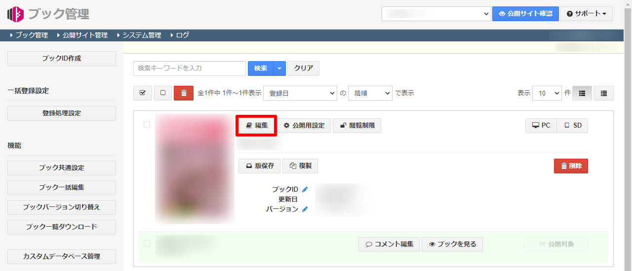
Task: Open the 降順 sort order dropdown
Action: point(370,93)
